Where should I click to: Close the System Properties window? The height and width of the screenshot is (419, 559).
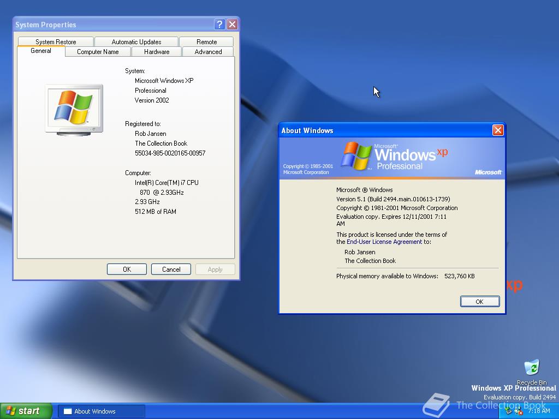tap(233, 24)
